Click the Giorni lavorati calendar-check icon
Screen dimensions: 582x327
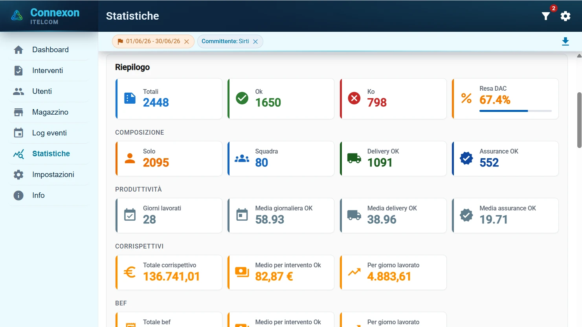(130, 215)
